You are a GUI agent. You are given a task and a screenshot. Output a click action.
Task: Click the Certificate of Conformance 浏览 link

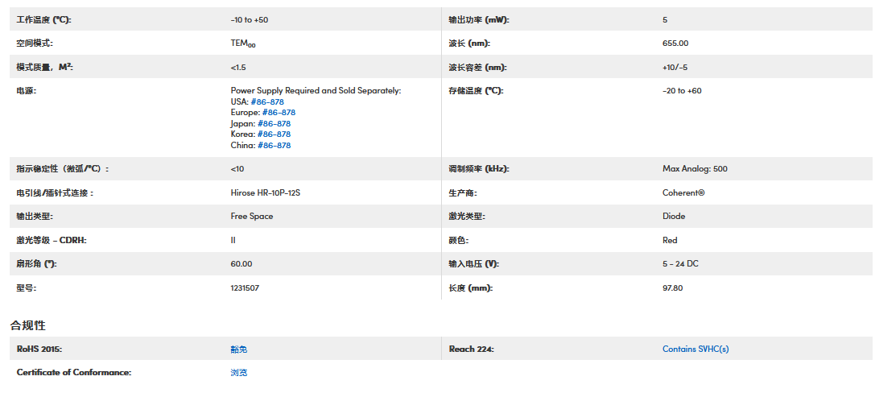(x=239, y=372)
